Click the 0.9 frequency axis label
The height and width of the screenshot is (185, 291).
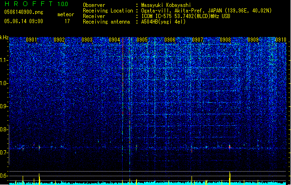pyautogui.click(x=4, y=106)
